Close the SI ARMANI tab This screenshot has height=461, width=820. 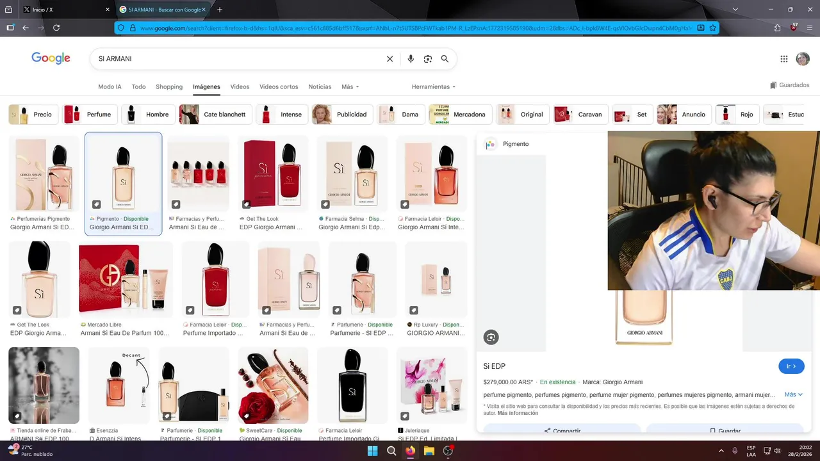(x=204, y=10)
